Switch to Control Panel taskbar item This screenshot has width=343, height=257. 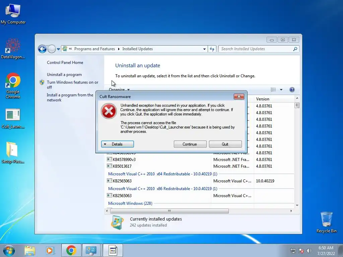pyautogui.click(x=91, y=250)
